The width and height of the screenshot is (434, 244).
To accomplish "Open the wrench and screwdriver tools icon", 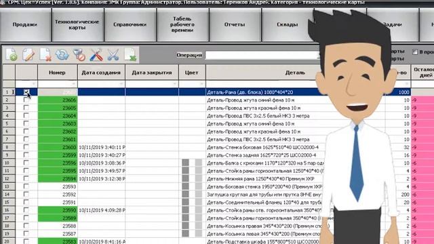I will point(96,54).
